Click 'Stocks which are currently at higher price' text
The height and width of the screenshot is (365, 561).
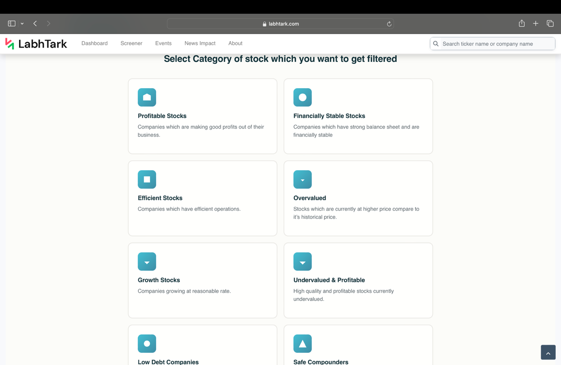pos(356,213)
